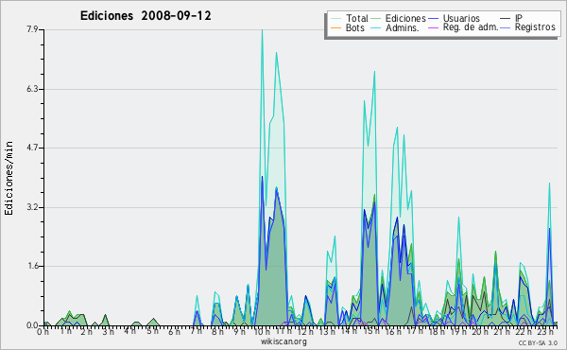567x350 pixels.
Task: Click the 'Total' legend label
Action: click(357, 18)
